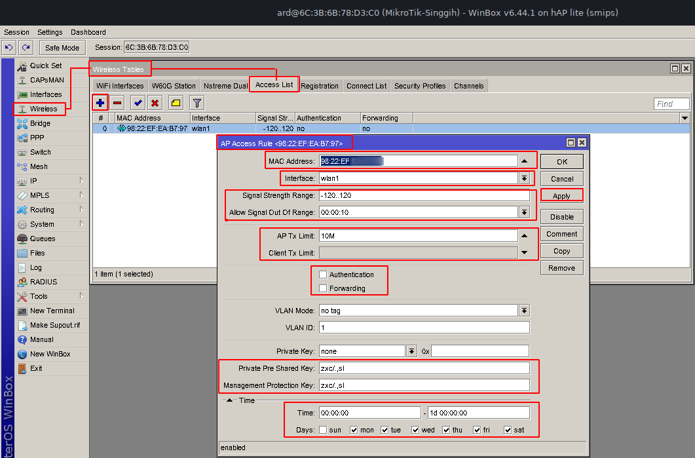Viewport: 695px width, 458px height.
Task: Open the Session menu
Action: tap(16, 32)
